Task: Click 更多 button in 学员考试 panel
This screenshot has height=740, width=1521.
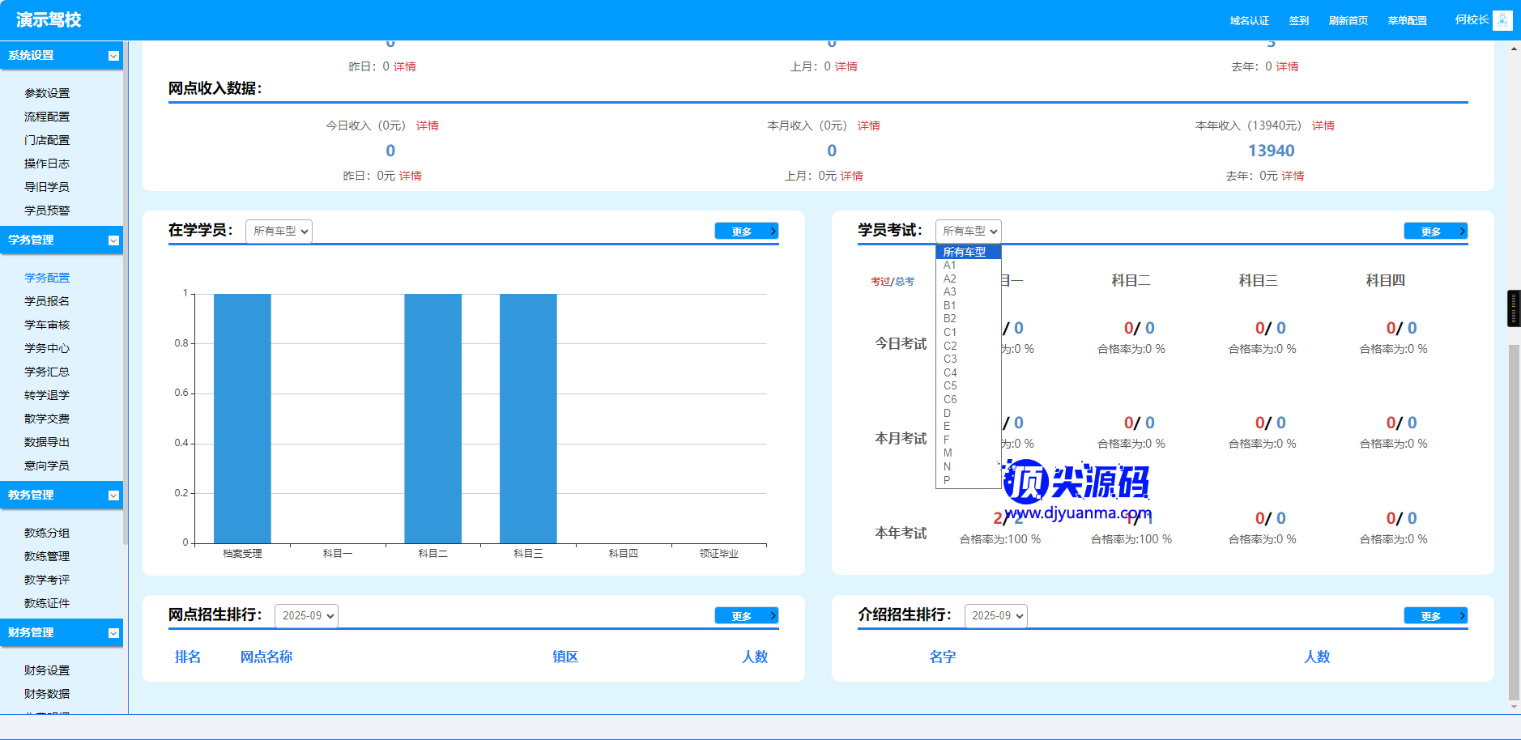Action: [x=1435, y=232]
